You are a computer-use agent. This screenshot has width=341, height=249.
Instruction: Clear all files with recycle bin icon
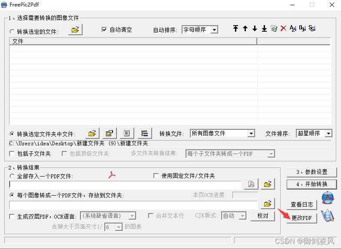tap(274, 28)
